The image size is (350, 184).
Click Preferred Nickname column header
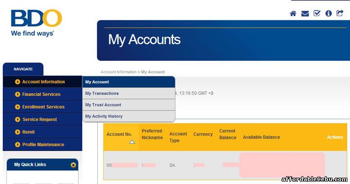click(x=152, y=134)
